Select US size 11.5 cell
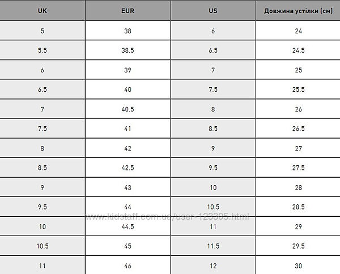 (x=213, y=246)
